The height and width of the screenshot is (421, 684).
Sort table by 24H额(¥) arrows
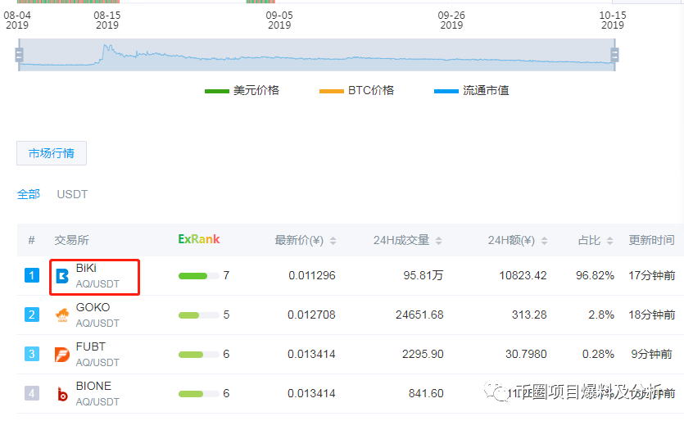point(544,240)
